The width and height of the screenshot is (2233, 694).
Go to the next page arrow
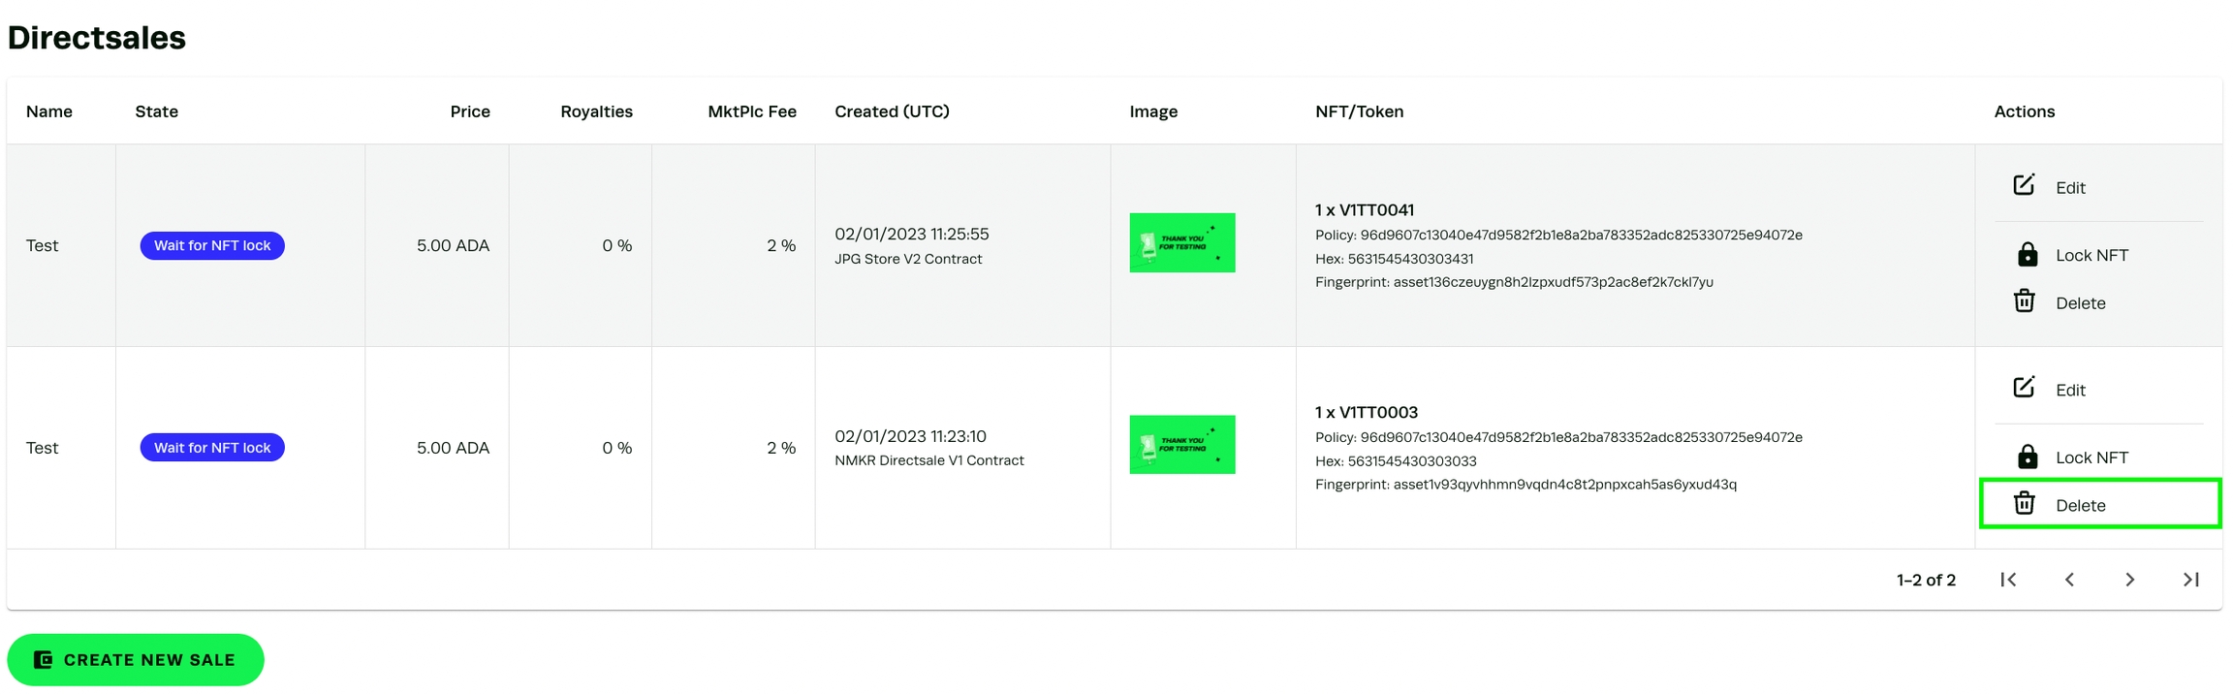2129,580
